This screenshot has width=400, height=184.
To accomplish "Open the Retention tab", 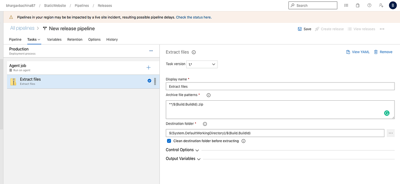I will tap(75, 39).
